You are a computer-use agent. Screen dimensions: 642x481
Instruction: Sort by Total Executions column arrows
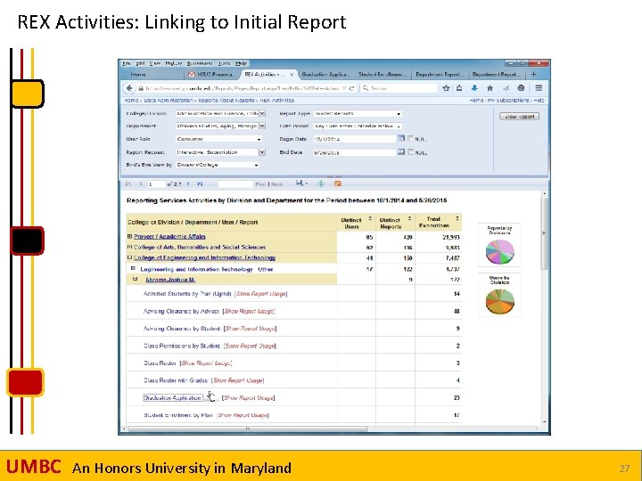click(x=457, y=218)
